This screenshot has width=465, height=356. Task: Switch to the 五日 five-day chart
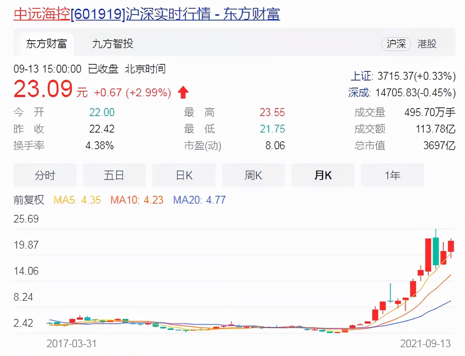pyautogui.click(x=114, y=175)
